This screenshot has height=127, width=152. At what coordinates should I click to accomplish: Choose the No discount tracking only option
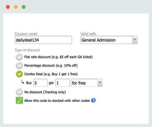click(x=19, y=92)
